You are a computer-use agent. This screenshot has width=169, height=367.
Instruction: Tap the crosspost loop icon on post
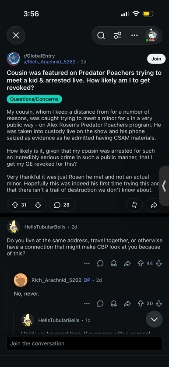134,205
